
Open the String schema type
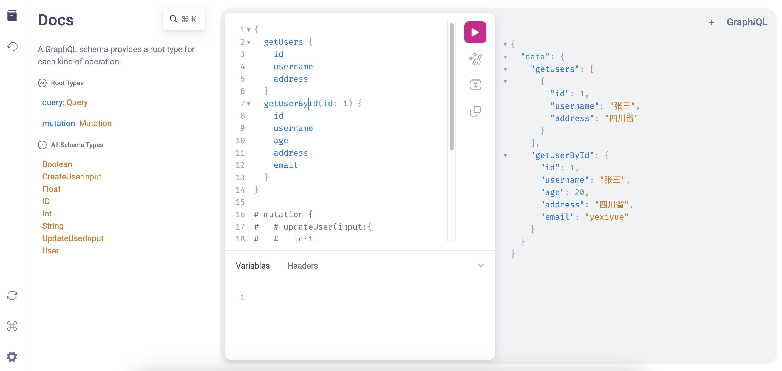53,226
